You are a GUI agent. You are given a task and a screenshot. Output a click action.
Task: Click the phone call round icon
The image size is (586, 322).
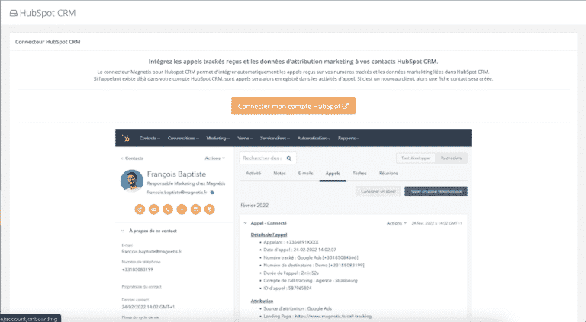click(x=168, y=209)
